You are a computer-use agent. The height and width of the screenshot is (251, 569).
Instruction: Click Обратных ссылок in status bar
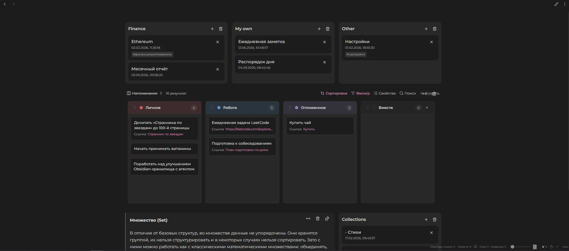443,247
